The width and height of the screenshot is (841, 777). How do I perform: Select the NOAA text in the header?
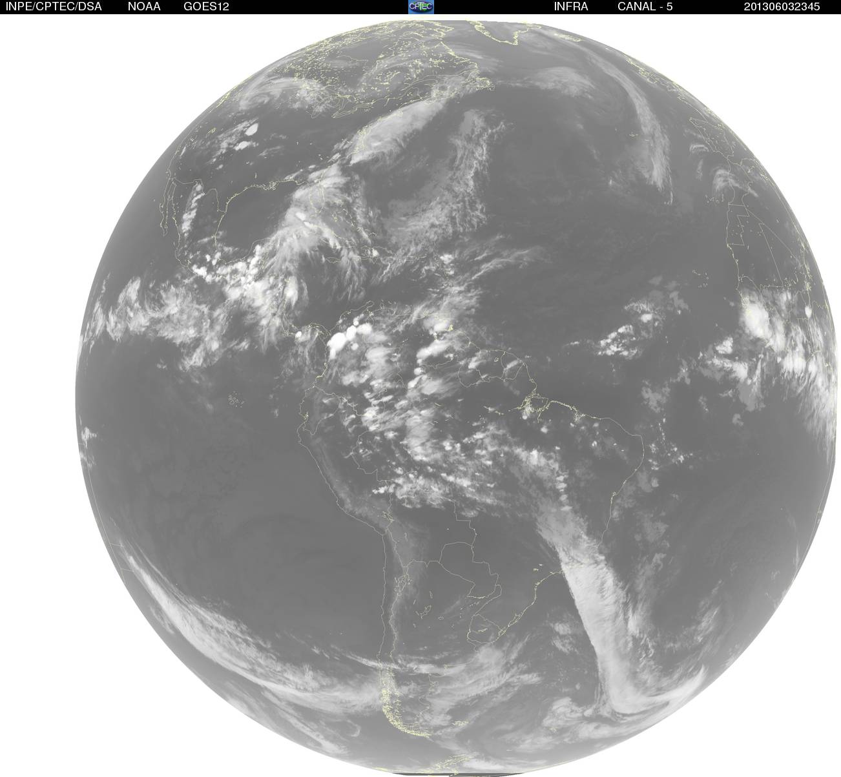[x=144, y=6]
